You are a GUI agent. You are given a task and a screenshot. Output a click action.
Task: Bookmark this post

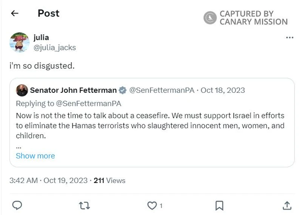coord(219,205)
